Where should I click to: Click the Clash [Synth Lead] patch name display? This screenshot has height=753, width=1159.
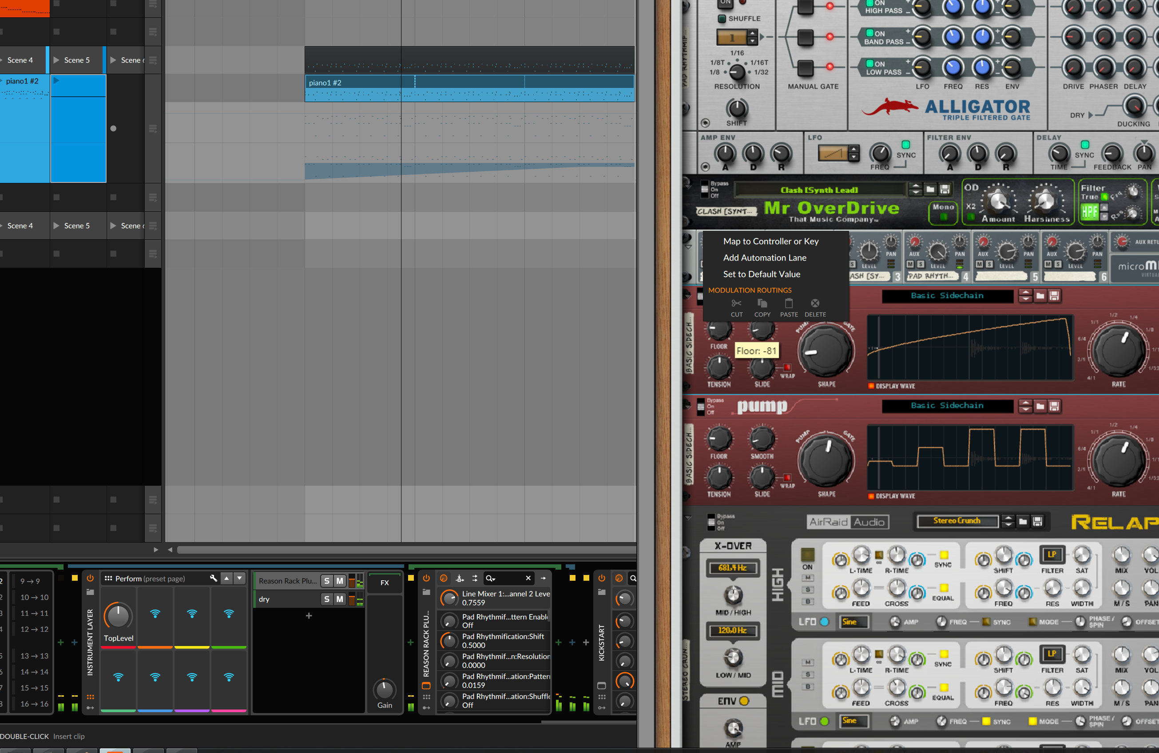pyautogui.click(x=820, y=189)
